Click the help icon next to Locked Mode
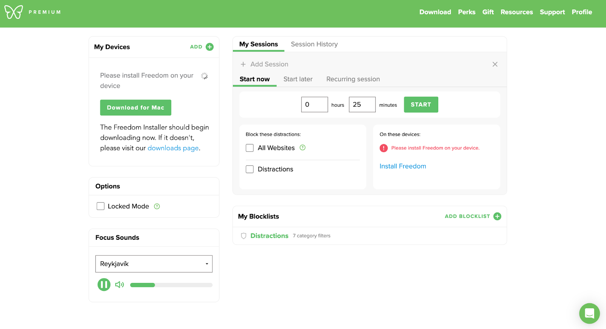Viewport: 606px width, 329px height. coord(157,206)
